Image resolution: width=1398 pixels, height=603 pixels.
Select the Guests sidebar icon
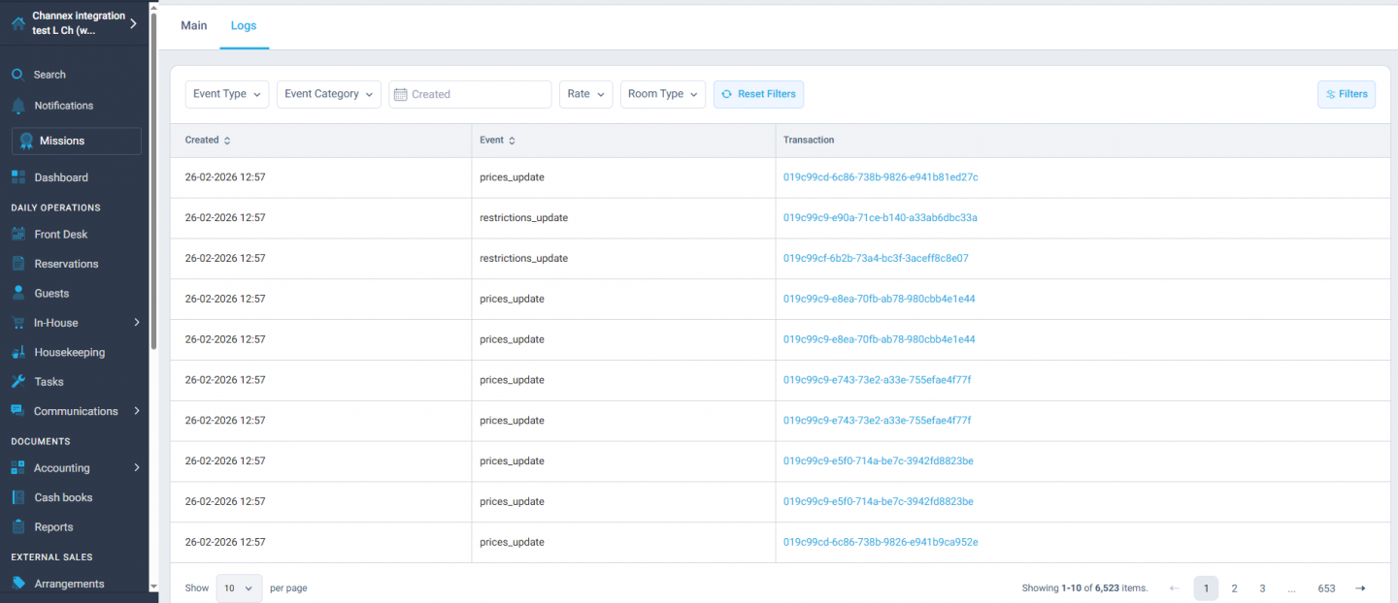(x=17, y=293)
